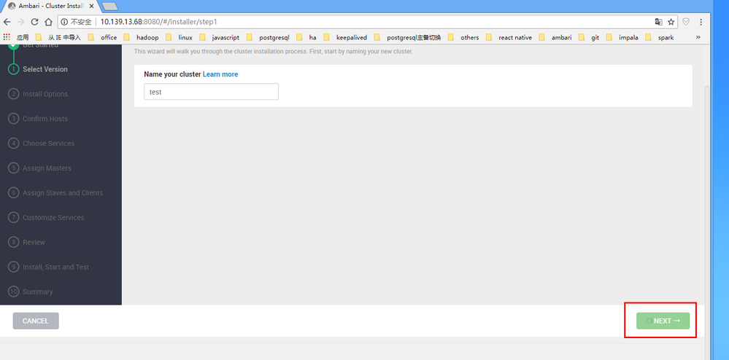Open the react native bookmark folder

point(509,38)
